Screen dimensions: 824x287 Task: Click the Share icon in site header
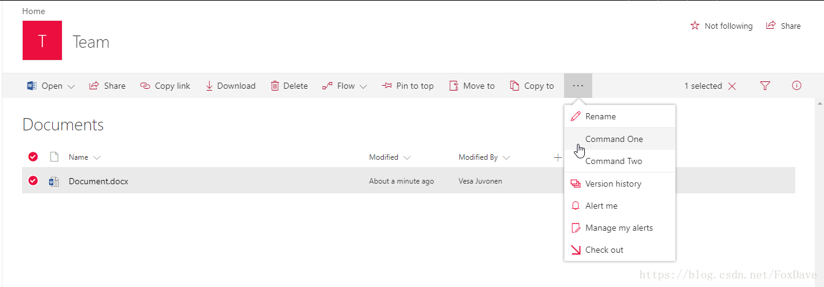[x=771, y=26]
